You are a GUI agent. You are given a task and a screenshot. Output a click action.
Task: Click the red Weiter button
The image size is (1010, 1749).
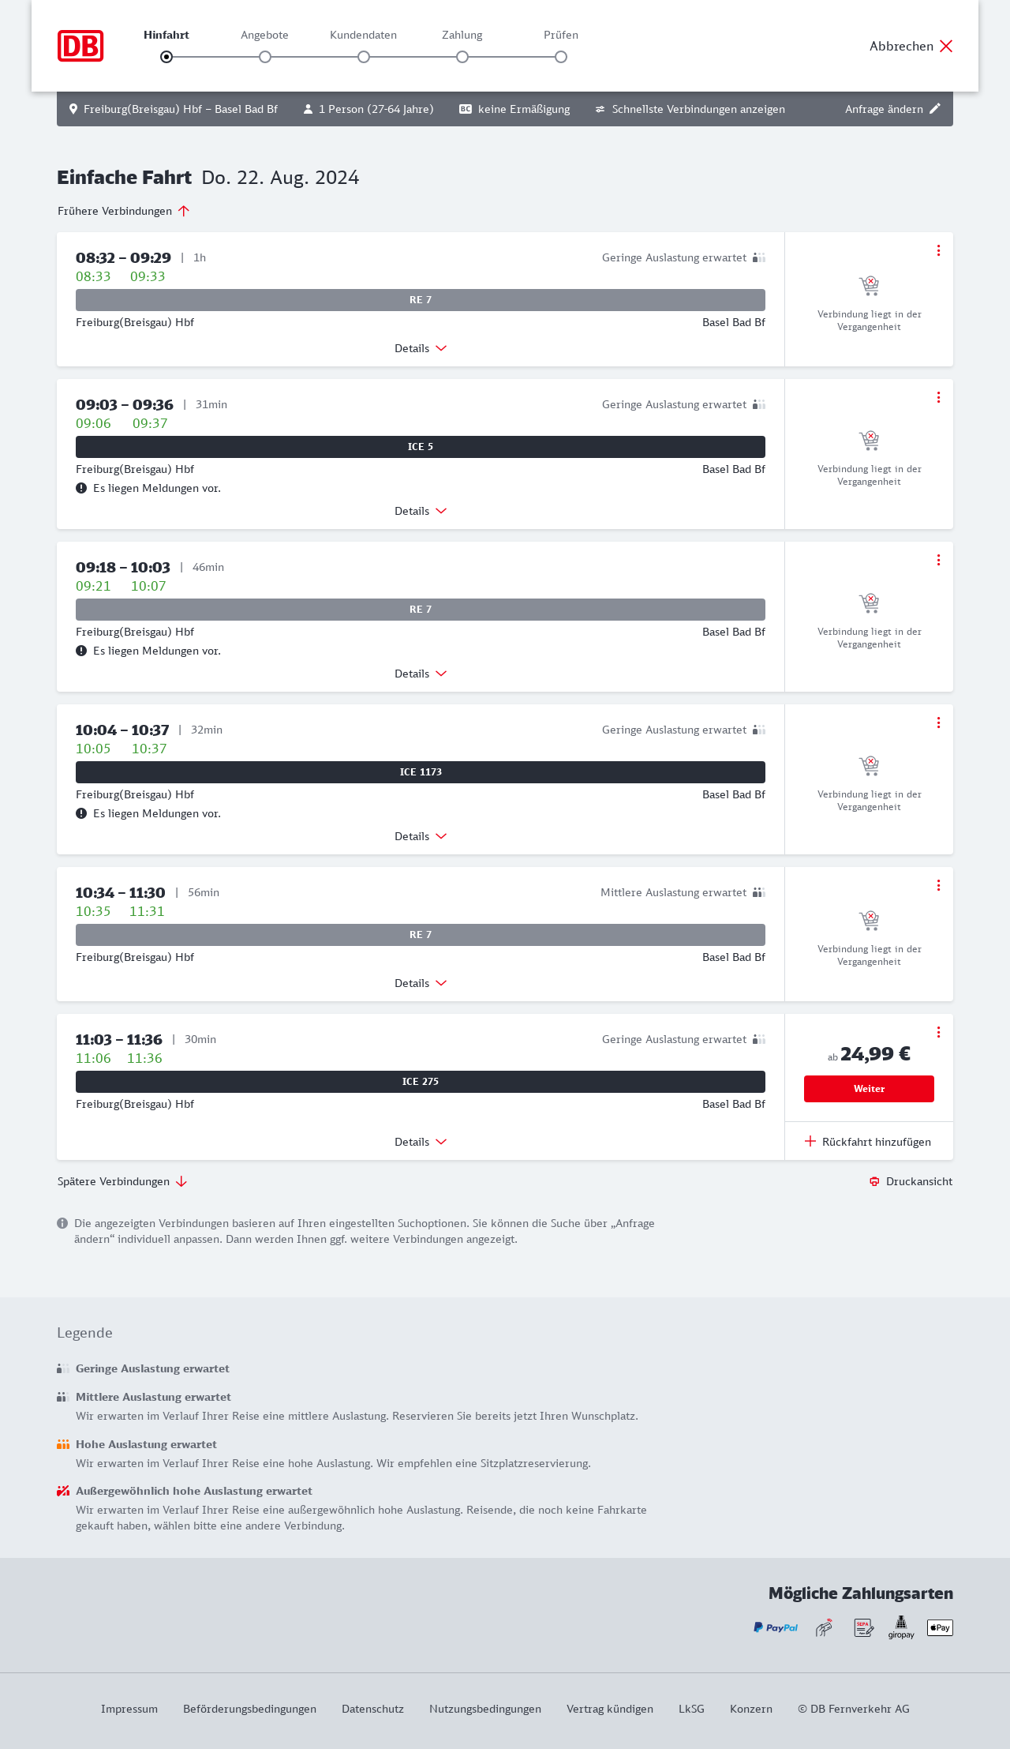tap(869, 1089)
